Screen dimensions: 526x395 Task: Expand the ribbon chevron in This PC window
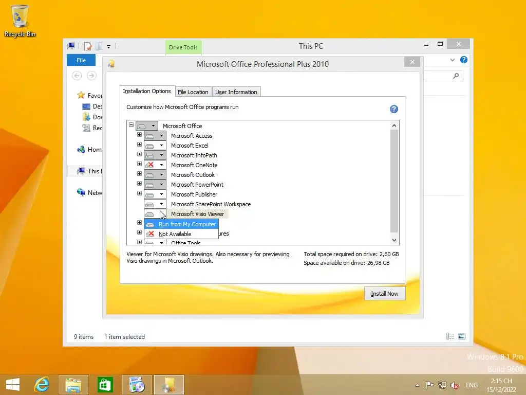(452, 60)
